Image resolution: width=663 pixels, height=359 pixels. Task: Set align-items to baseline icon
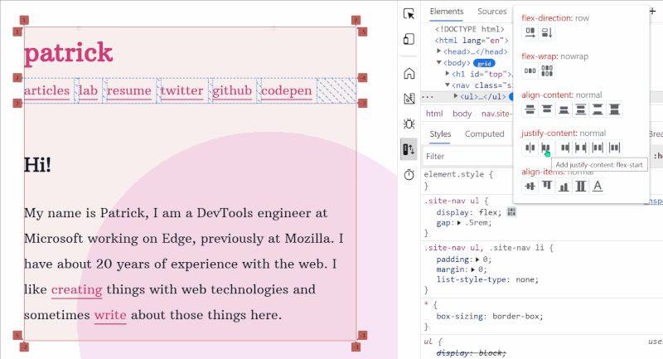tap(598, 186)
